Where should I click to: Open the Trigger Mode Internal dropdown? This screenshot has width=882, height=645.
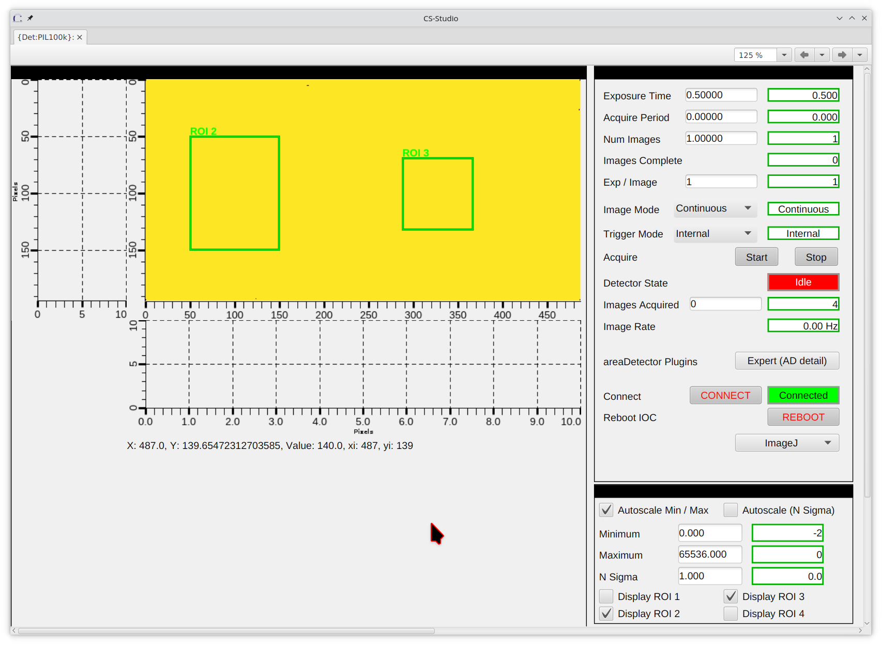point(715,234)
